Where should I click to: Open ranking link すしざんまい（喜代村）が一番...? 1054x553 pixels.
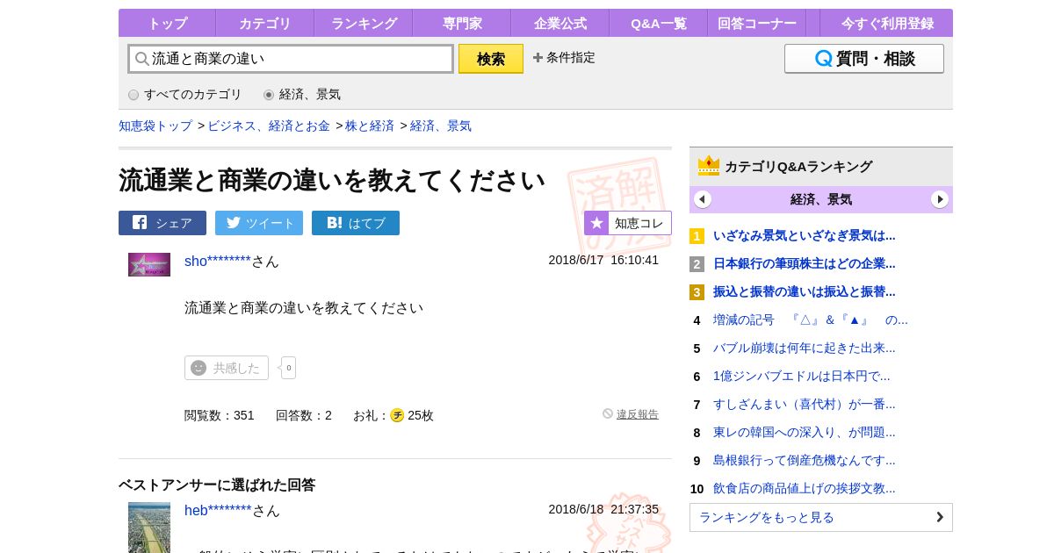(805, 404)
